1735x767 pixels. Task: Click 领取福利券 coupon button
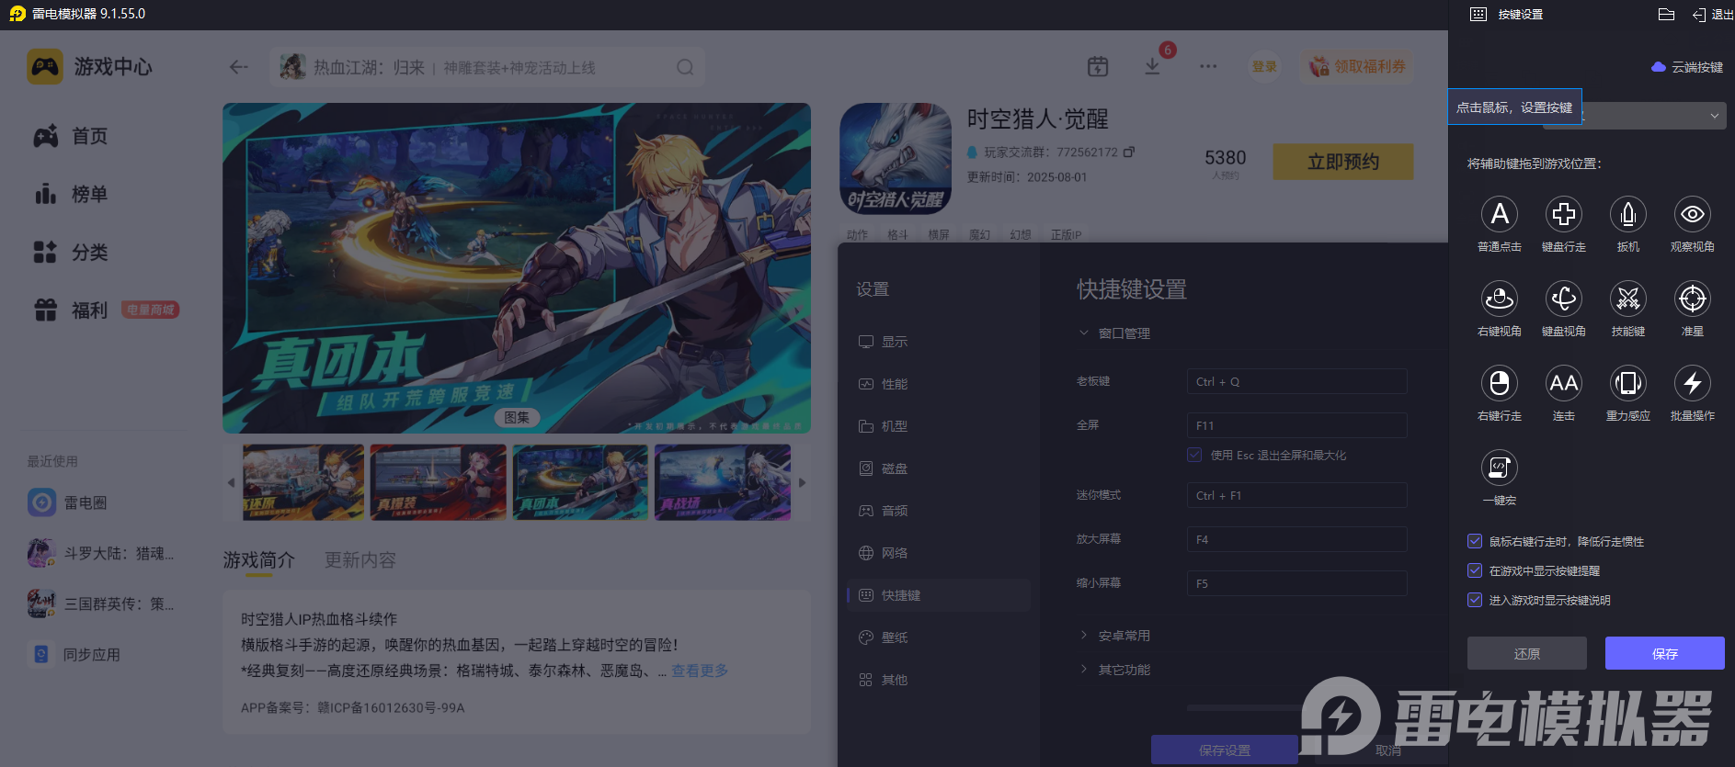(x=1358, y=67)
